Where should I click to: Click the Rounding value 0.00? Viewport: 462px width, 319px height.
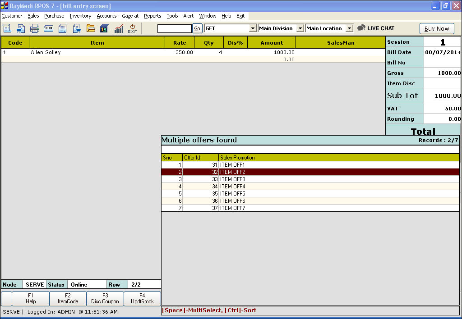pyautogui.click(x=443, y=119)
